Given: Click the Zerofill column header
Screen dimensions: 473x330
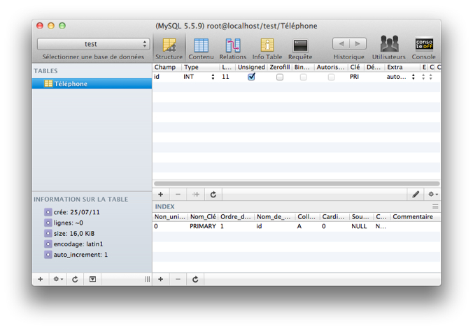Looking at the screenshot, I should click(x=280, y=67).
